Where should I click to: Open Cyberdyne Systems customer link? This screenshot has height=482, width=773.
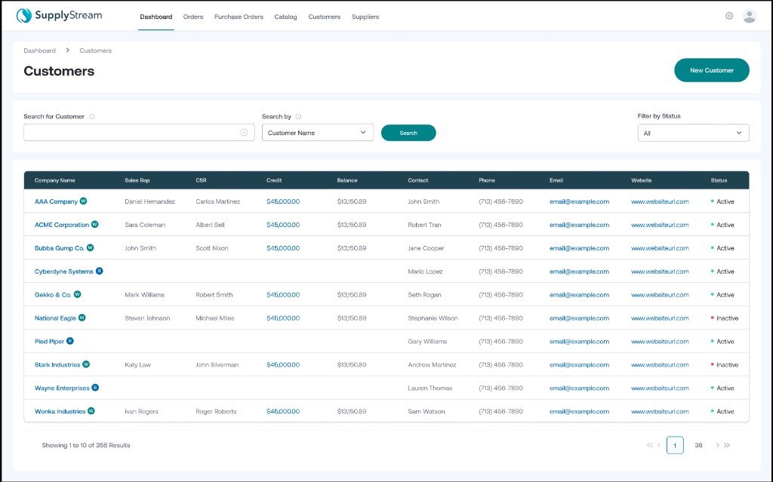[x=63, y=272]
